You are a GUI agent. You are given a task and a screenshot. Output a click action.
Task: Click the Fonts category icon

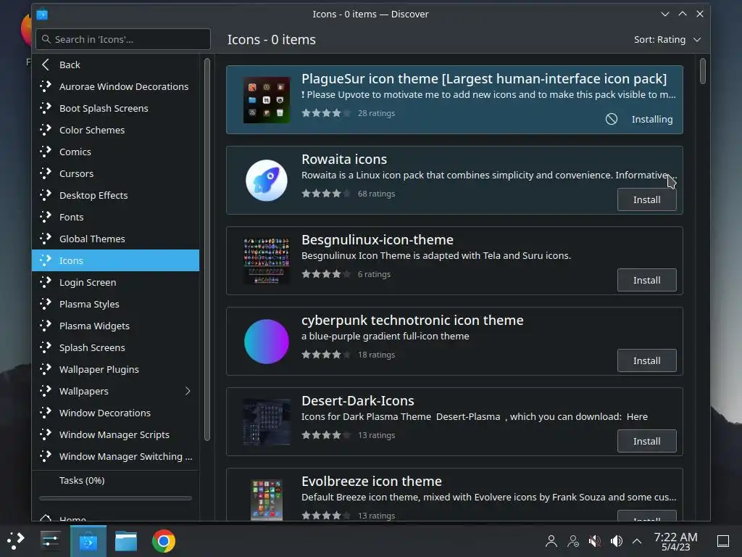click(x=46, y=218)
